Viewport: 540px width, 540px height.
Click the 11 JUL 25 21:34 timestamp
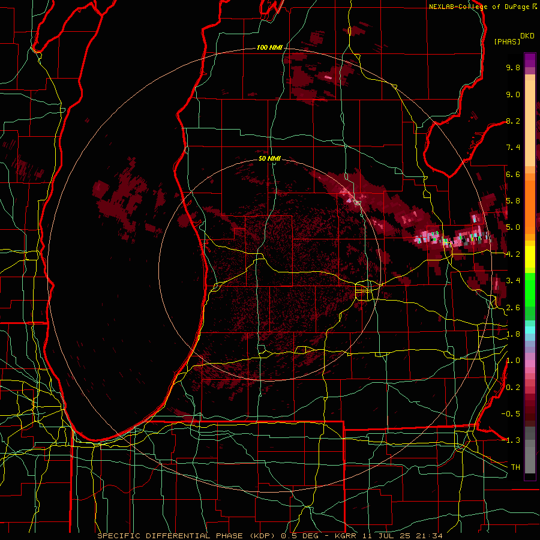pos(403,536)
